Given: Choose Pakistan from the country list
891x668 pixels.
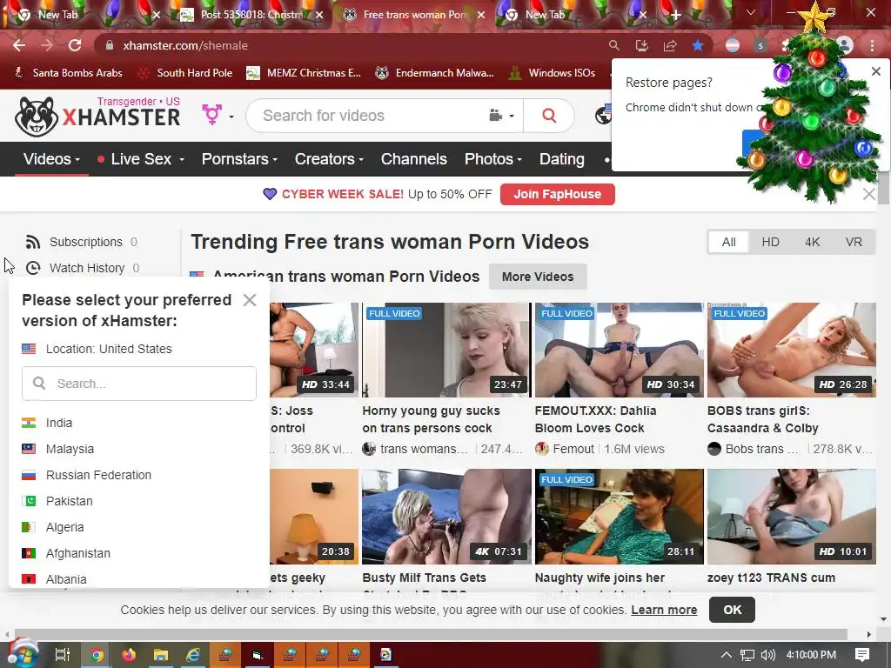Looking at the screenshot, I should pyautogui.click(x=57, y=501).
